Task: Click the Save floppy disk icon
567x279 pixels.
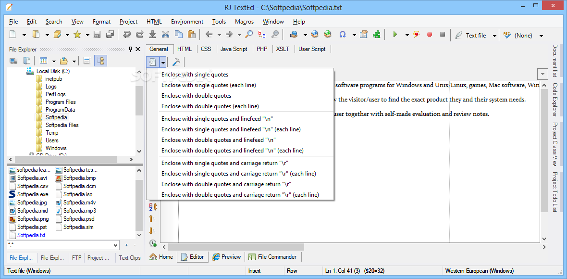Action: (x=97, y=35)
